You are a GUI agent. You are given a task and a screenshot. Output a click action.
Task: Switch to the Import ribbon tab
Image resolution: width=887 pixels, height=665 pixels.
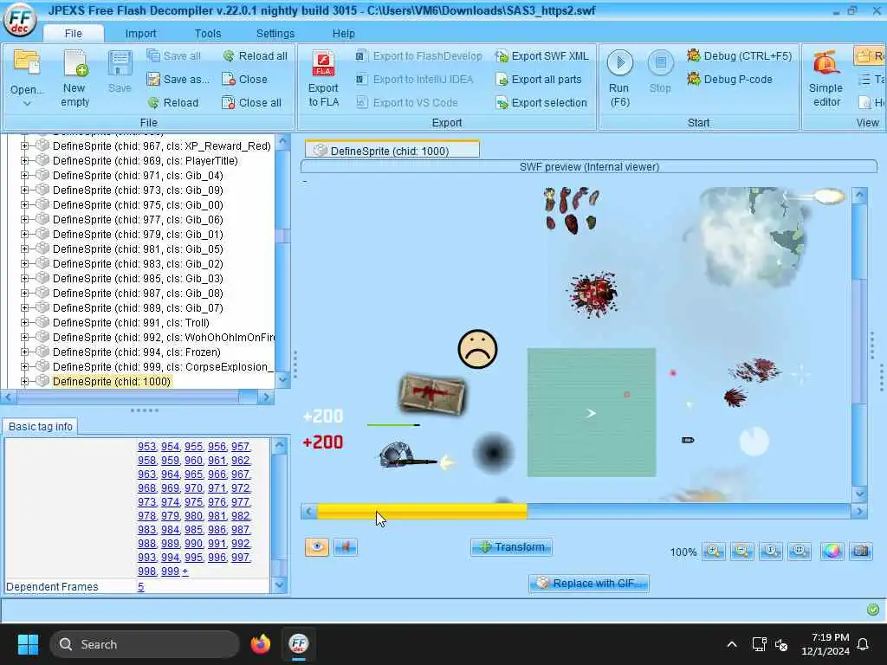tap(141, 34)
